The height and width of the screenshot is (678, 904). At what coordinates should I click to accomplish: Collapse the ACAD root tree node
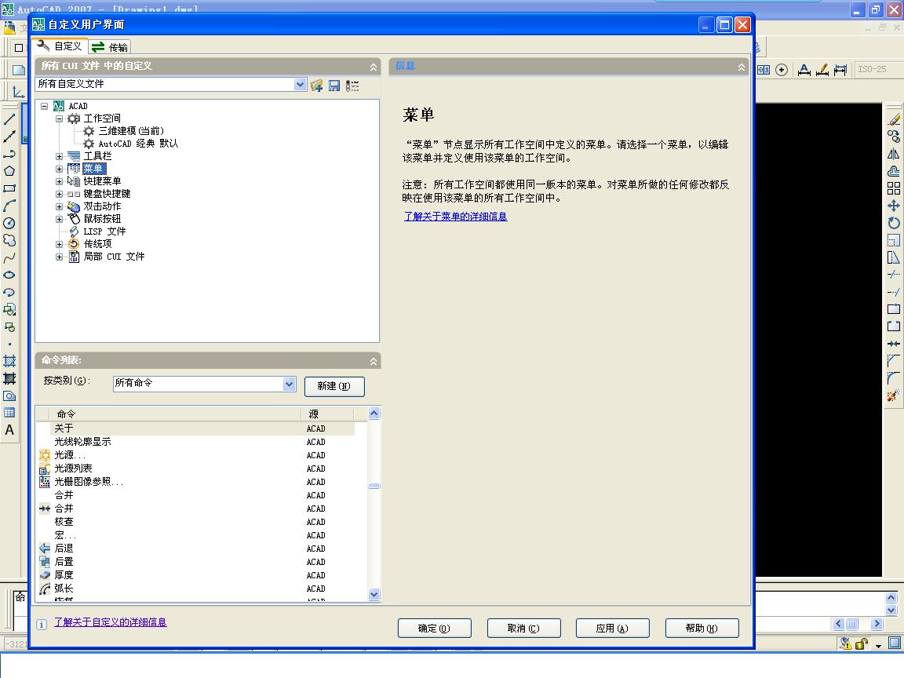(x=45, y=106)
